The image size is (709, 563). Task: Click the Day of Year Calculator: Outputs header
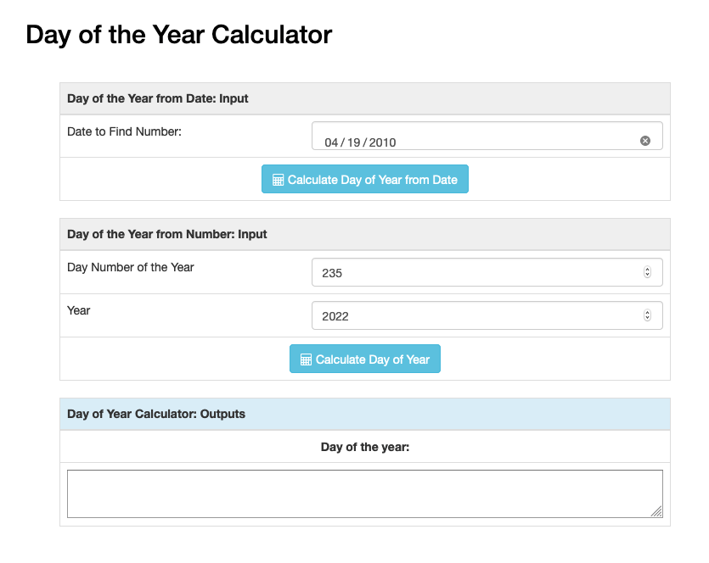(x=156, y=414)
